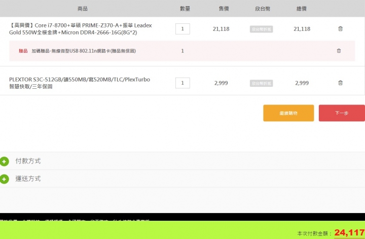Click the orange 繼續購物 button
The image size is (365, 239).
[x=288, y=113]
